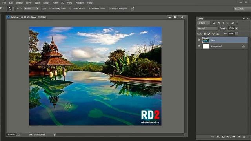Click the status bar preview icon
Viewport: 251px width, 141px height.
pyautogui.click(x=18, y=135)
